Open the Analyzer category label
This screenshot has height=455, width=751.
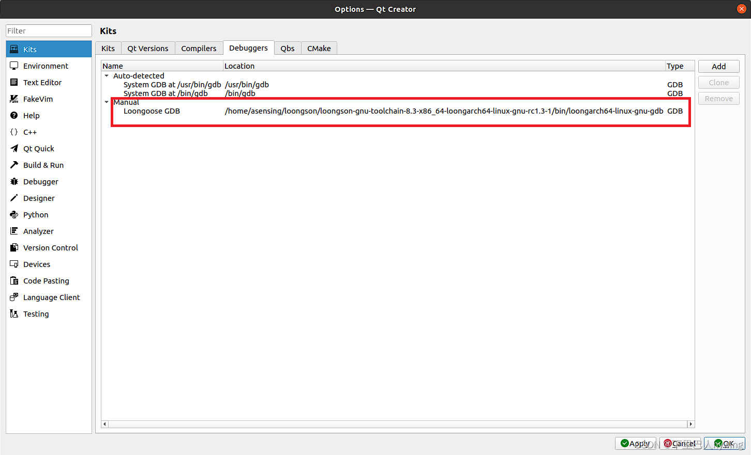tap(38, 231)
